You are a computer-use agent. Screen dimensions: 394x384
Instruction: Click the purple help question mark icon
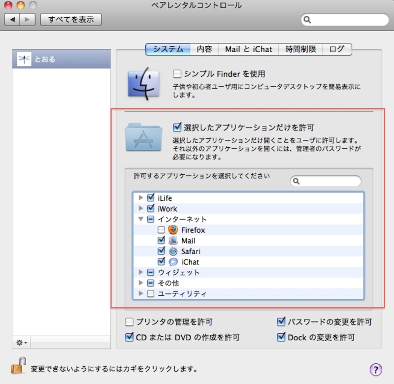(375, 369)
